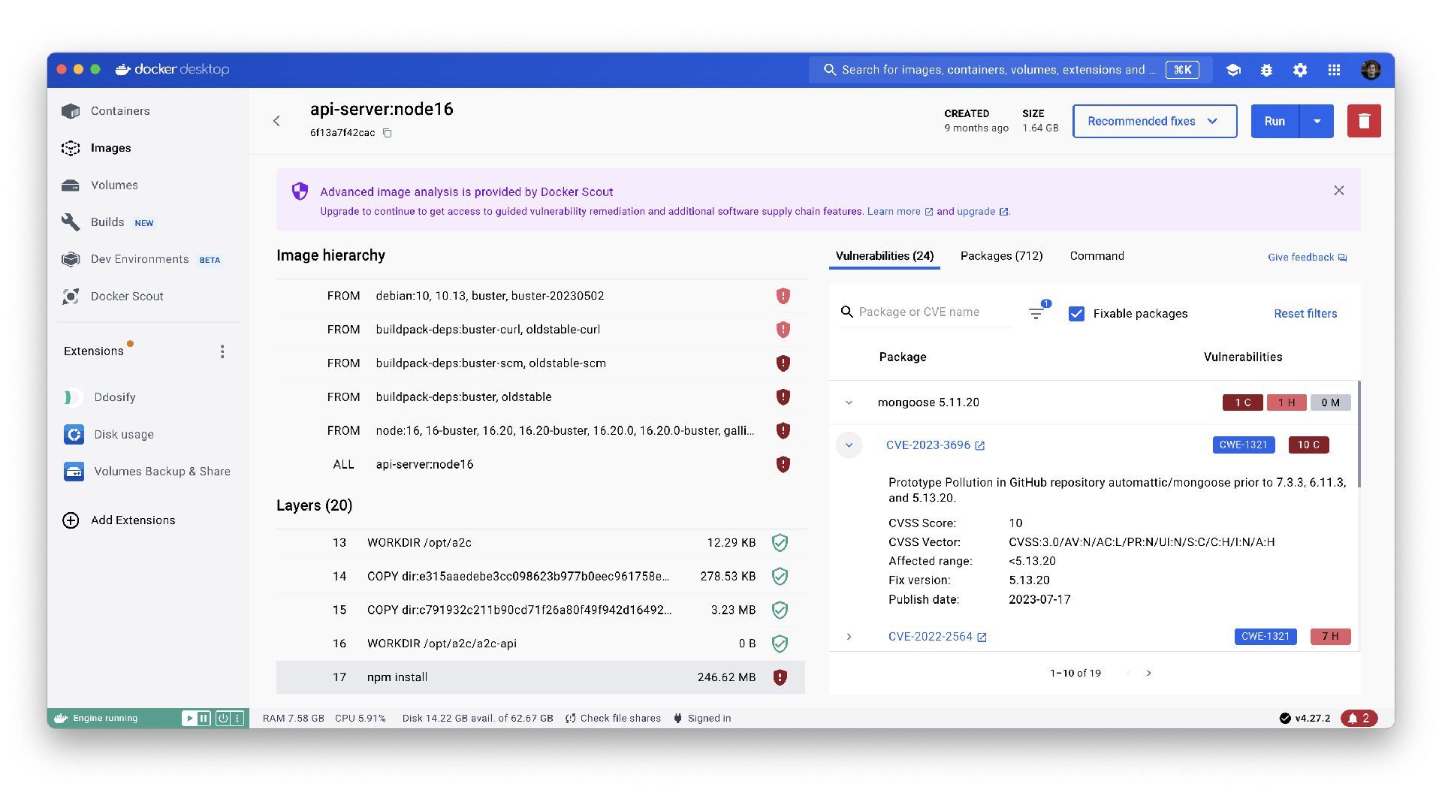Expand the CVE-2022-2564 entry
Viewport: 1442px width, 811px height.
849,637
